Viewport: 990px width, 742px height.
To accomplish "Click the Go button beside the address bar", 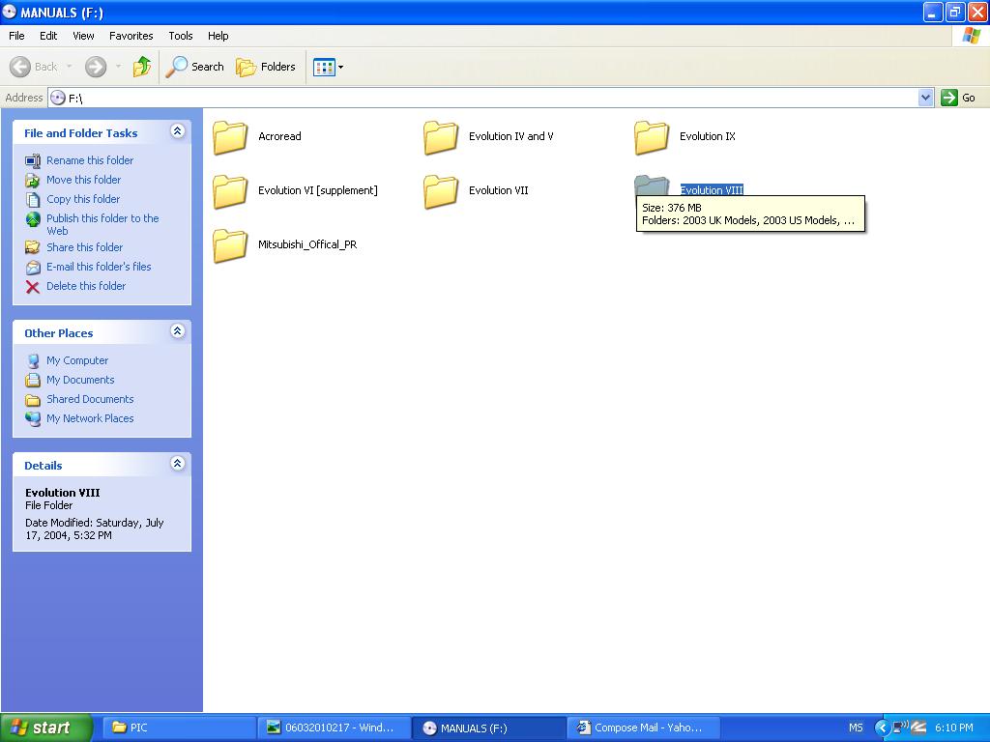I will pyautogui.click(x=959, y=98).
